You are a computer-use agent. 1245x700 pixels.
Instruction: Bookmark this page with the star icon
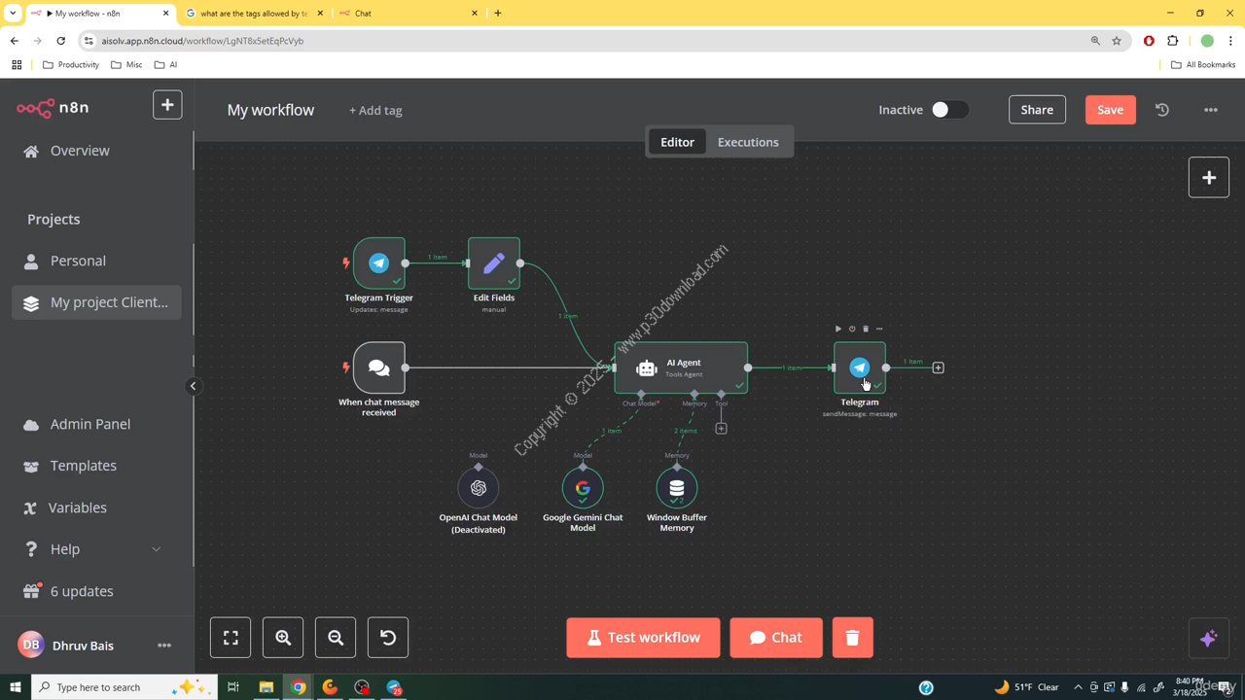(1117, 41)
